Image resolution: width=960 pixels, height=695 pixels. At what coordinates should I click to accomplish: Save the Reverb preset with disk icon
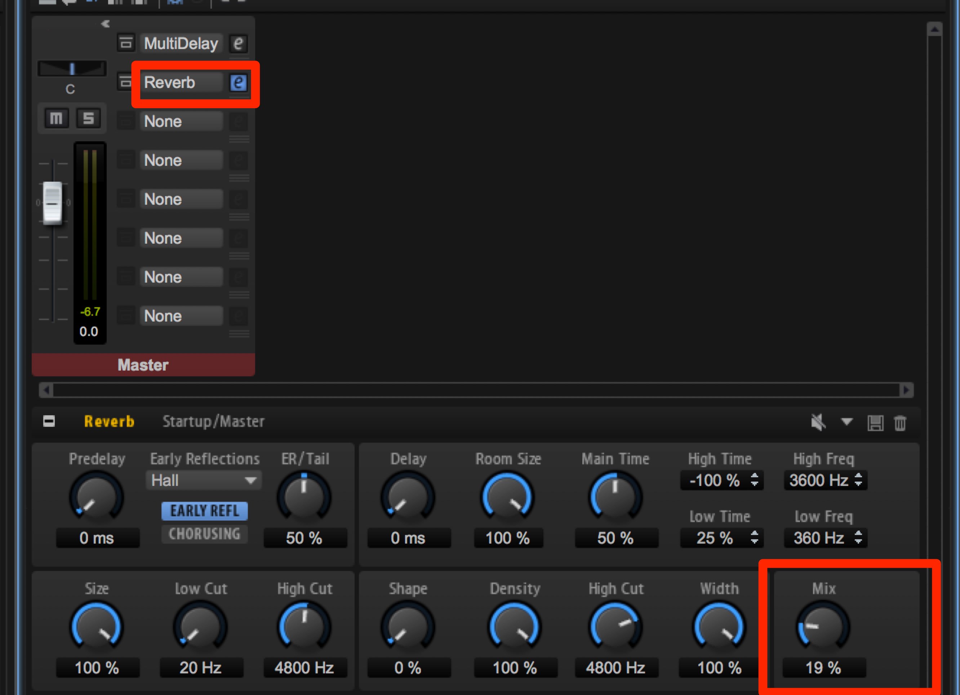pyautogui.click(x=875, y=423)
